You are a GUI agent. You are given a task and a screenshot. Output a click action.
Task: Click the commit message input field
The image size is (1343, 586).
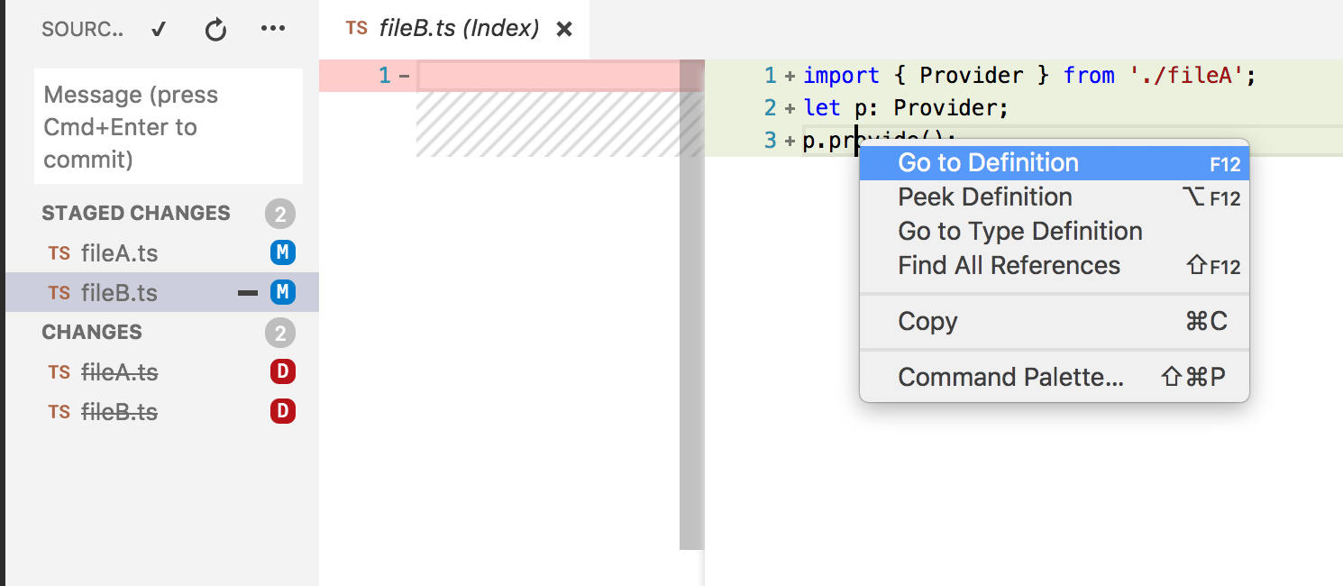[168, 126]
